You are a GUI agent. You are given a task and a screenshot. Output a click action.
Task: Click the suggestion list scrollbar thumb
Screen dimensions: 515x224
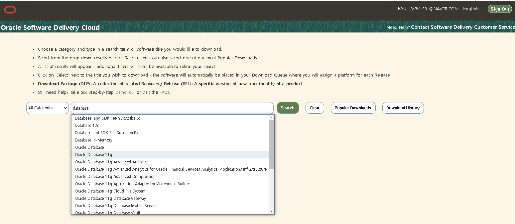pyautogui.click(x=271, y=144)
